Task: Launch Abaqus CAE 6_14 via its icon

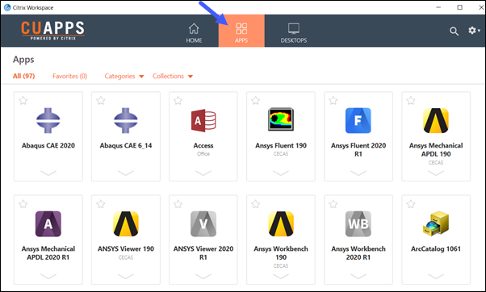Action: tap(125, 120)
